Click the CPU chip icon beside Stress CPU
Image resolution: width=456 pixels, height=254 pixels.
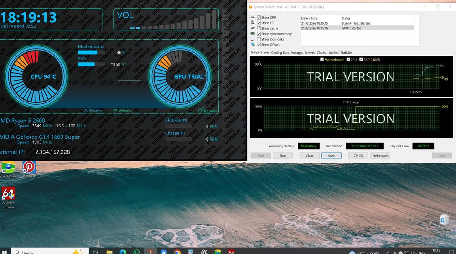(x=253, y=17)
